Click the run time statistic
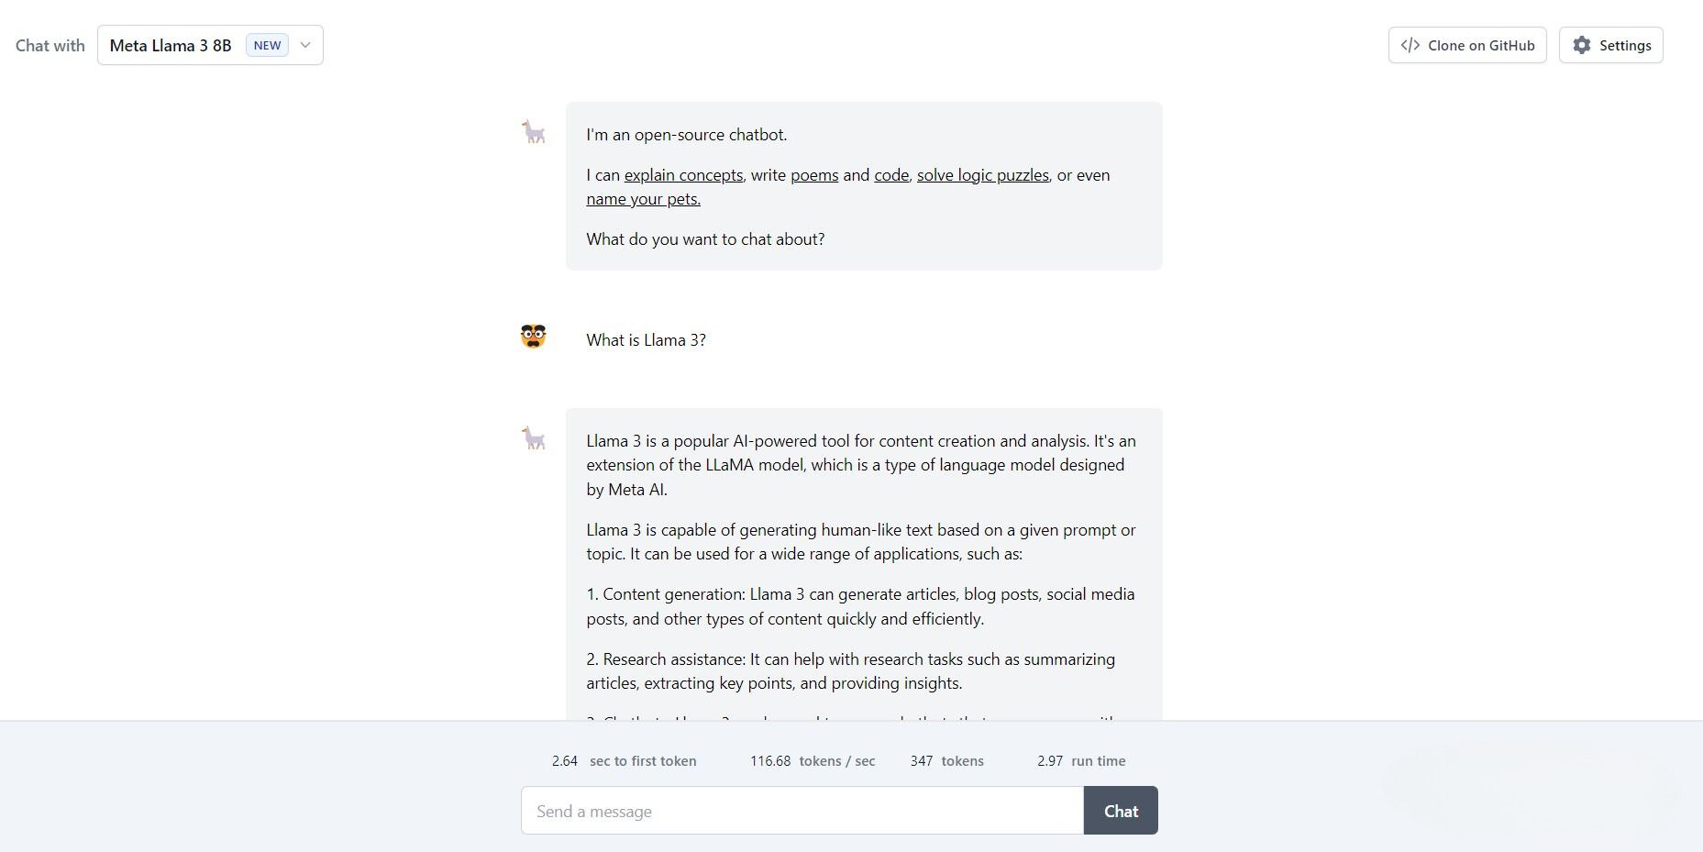 [1081, 761]
